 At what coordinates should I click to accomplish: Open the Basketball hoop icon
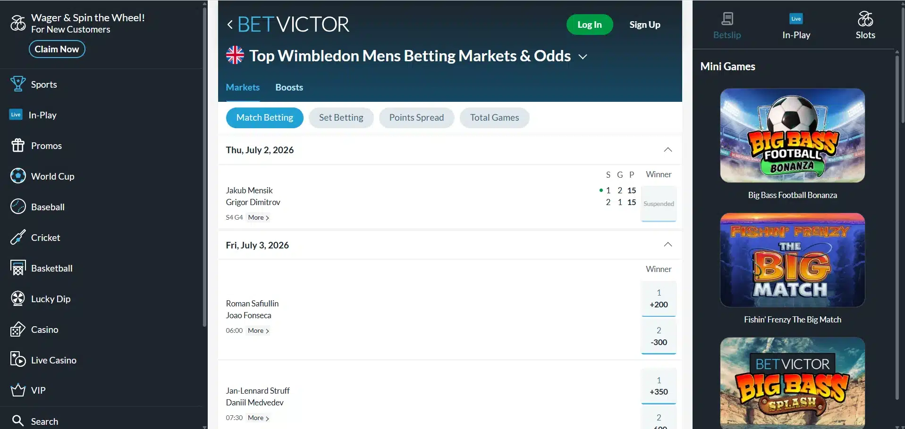(x=18, y=268)
